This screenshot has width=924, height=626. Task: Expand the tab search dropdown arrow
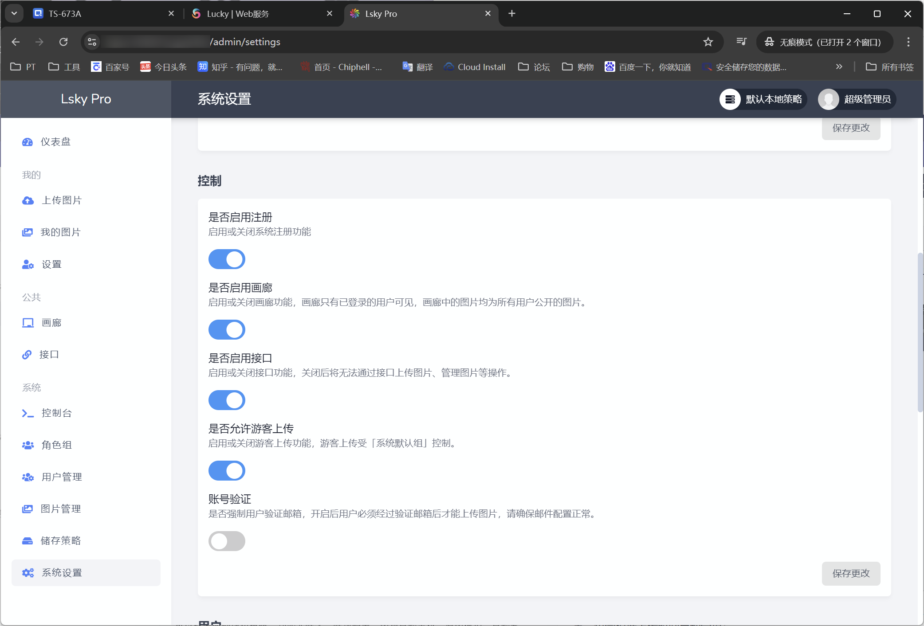click(14, 14)
